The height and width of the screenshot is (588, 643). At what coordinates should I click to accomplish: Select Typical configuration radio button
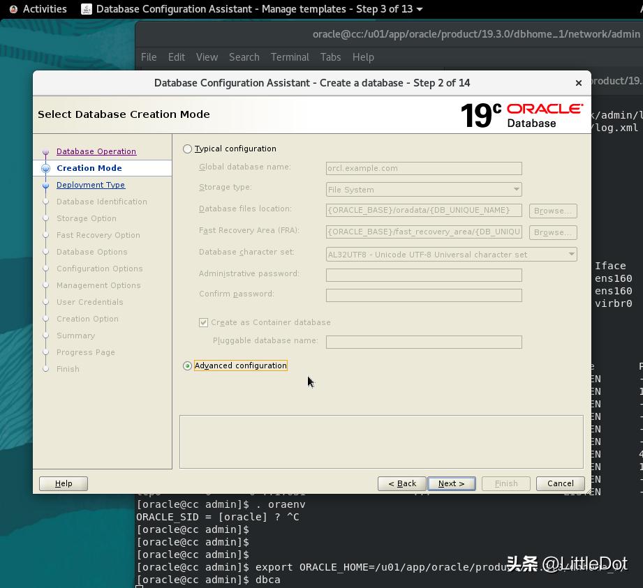point(187,149)
